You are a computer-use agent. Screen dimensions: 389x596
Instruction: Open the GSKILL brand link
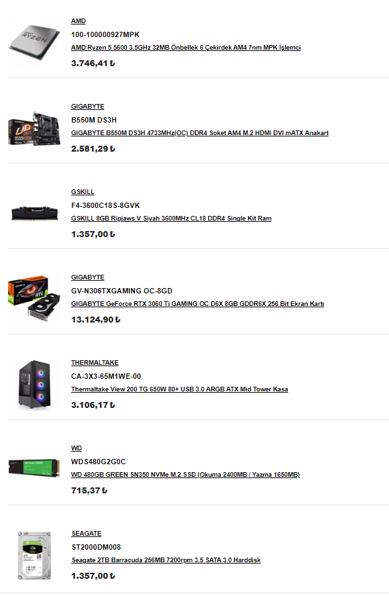pyautogui.click(x=83, y=192)
